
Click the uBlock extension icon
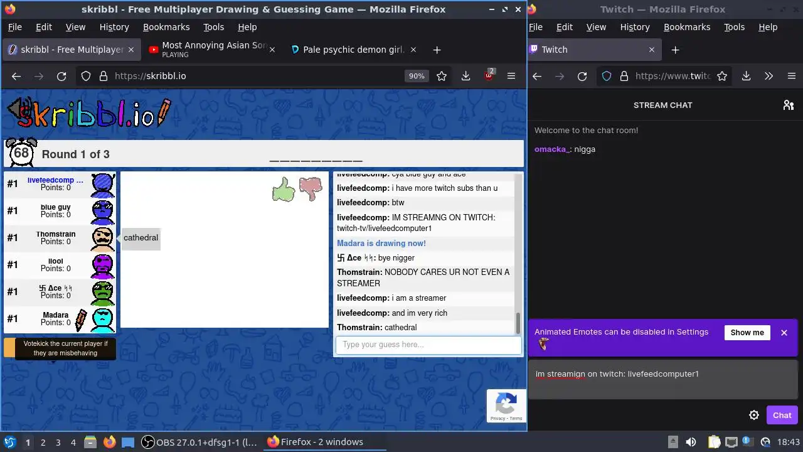tap(489, 75)
